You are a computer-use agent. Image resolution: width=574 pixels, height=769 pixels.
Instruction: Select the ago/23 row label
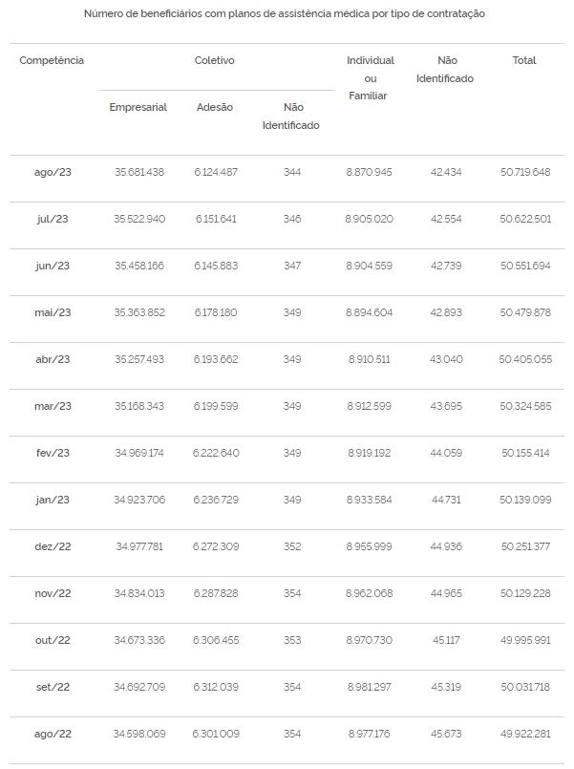click(x=53, y=172)
